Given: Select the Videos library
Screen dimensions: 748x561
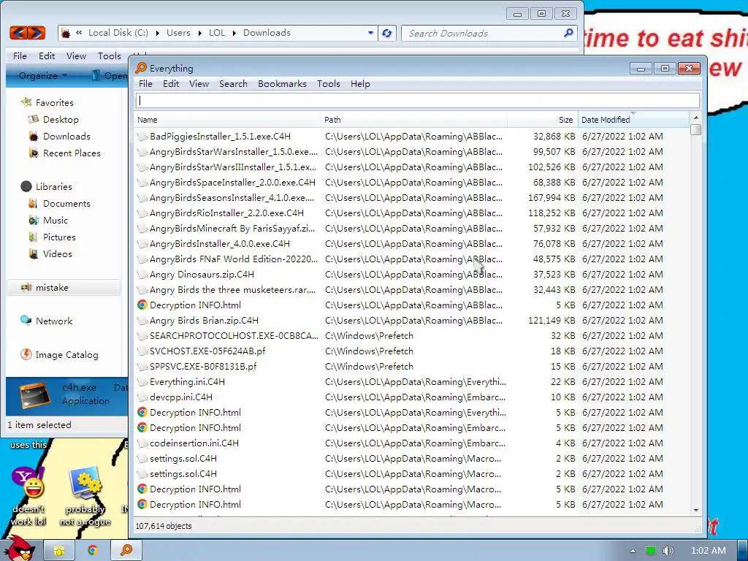Looking at the screenshot, I should tap(57, 253).
